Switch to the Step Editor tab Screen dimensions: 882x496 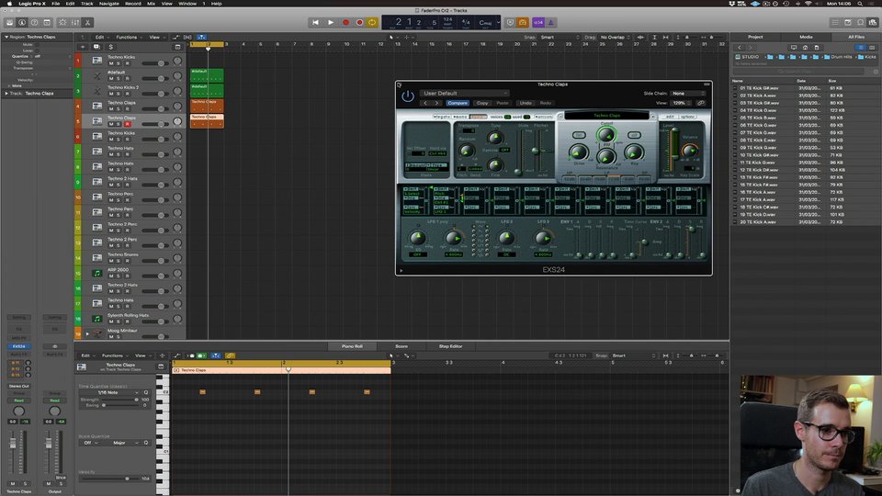pyautogui.click(x=450, y=346)
